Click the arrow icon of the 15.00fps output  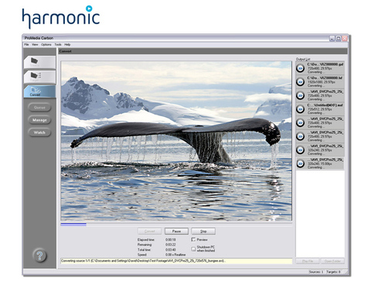coord(300,163)
